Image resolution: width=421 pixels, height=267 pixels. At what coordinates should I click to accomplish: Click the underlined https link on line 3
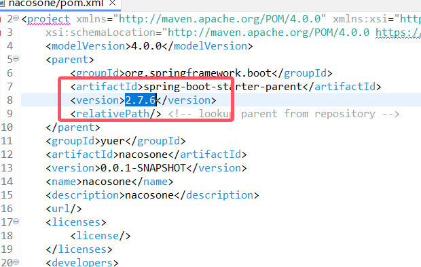point(398,33)
